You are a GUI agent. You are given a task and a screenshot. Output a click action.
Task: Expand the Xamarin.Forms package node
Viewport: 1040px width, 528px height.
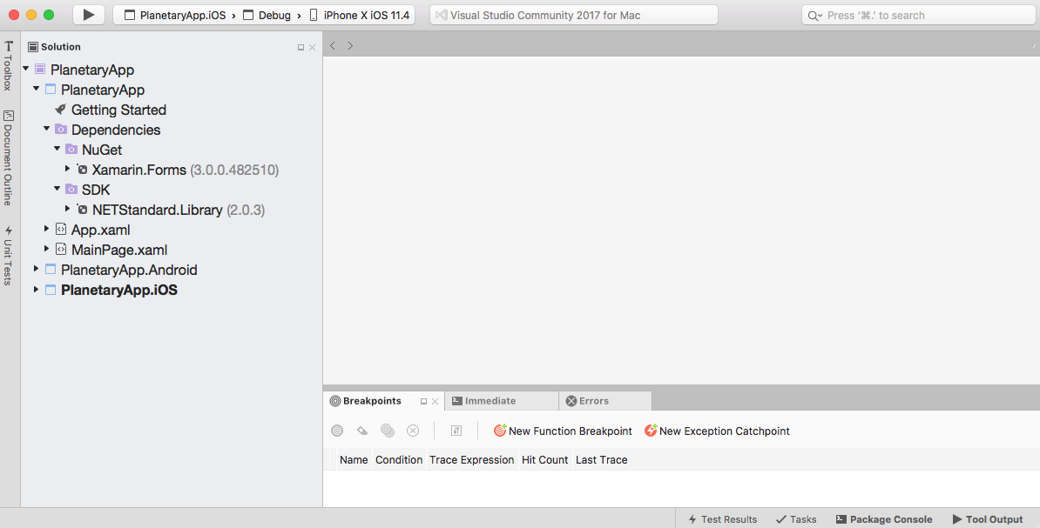pyautogui.click(x=68, y=169)
